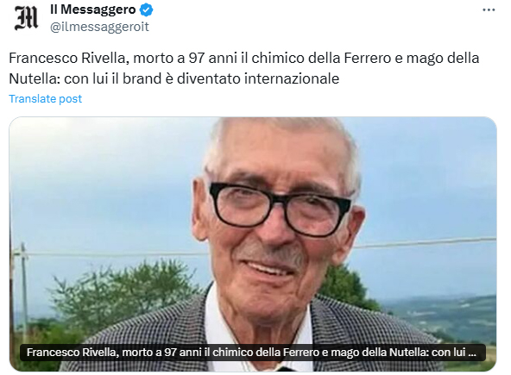
Task: Translate the post with Translate post
Action: coord(45,98)
